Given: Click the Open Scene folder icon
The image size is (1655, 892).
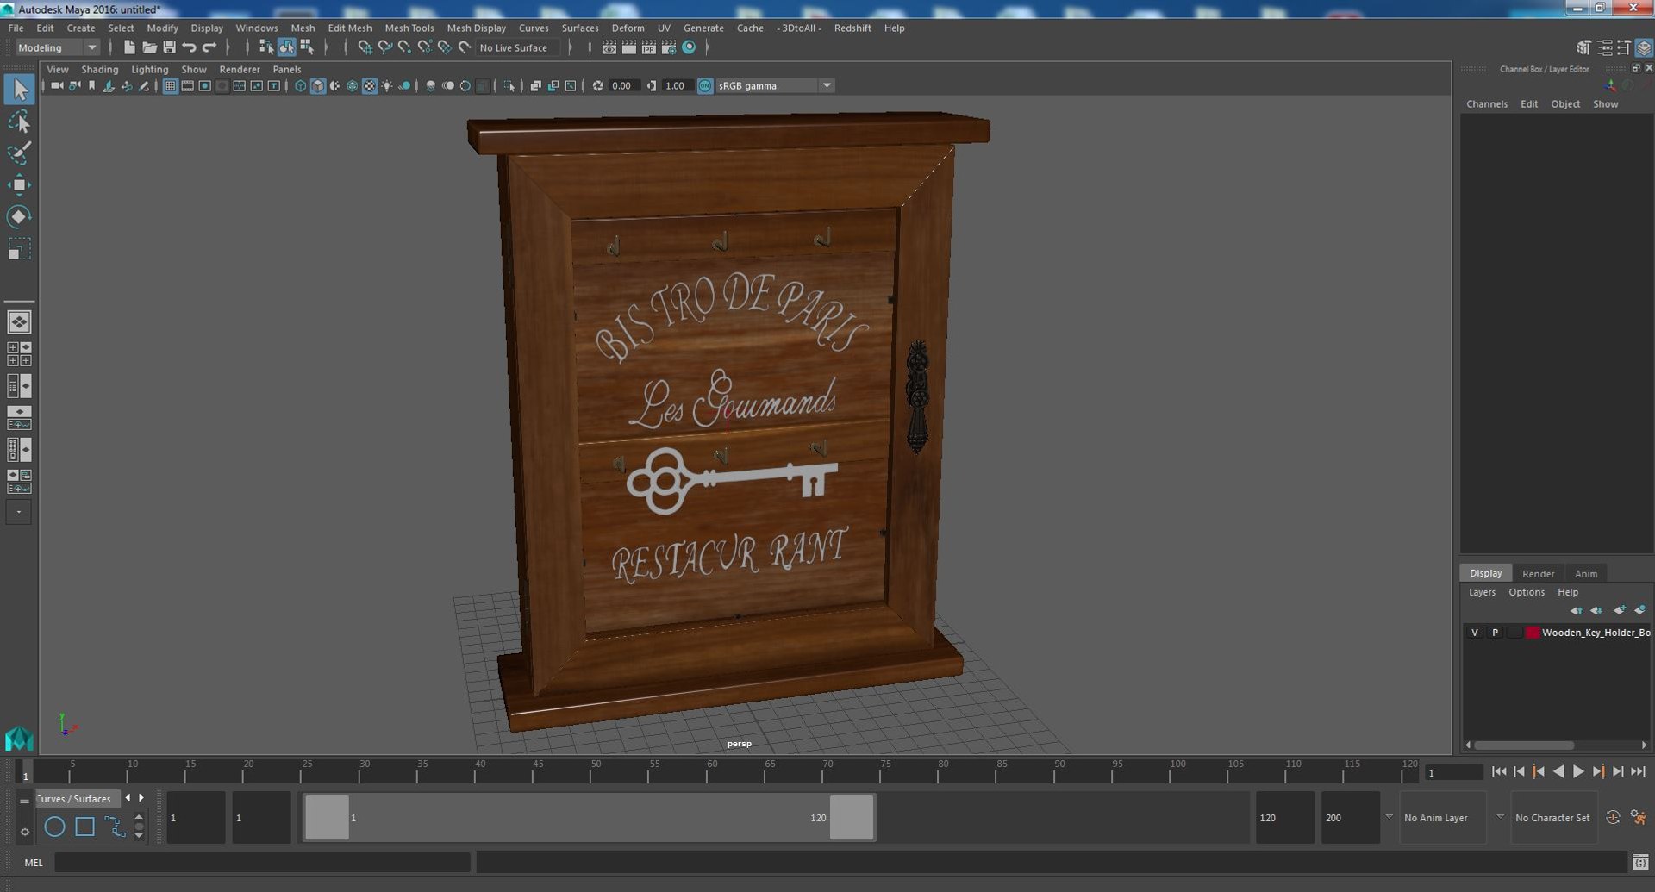Looking at the screenshot, I should [149, 47].
